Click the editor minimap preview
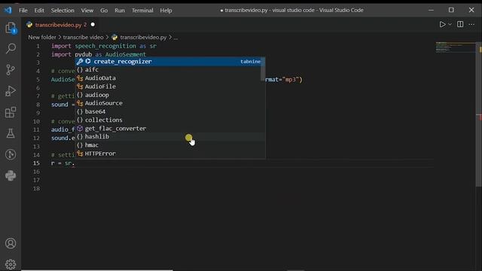482x271 pixels. [455, 47]
